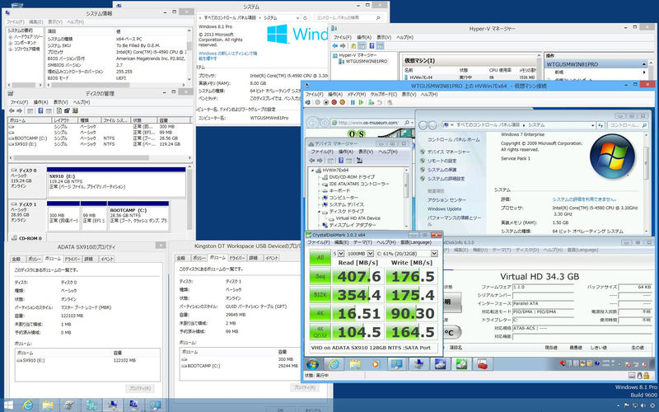The width and height of the screenshot is (659, 412).
Task: Click the orange Save state icon in VM toolbar
Action: pos(342,102)
